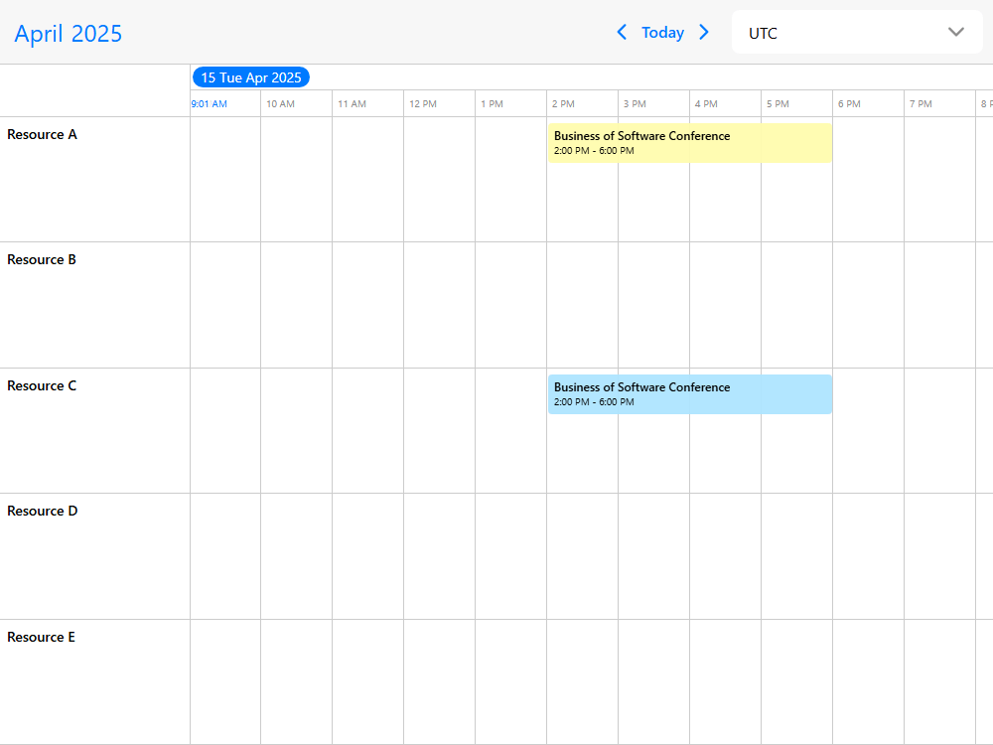Go to the next day with right chevron
This screenshot has width=993, height=745.
(x=704, y=33)
